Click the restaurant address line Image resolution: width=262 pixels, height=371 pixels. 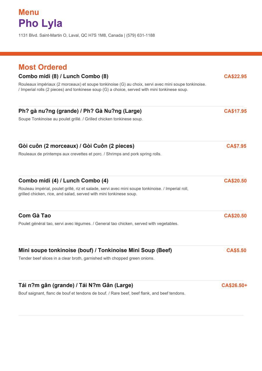[x=71, y=35]
